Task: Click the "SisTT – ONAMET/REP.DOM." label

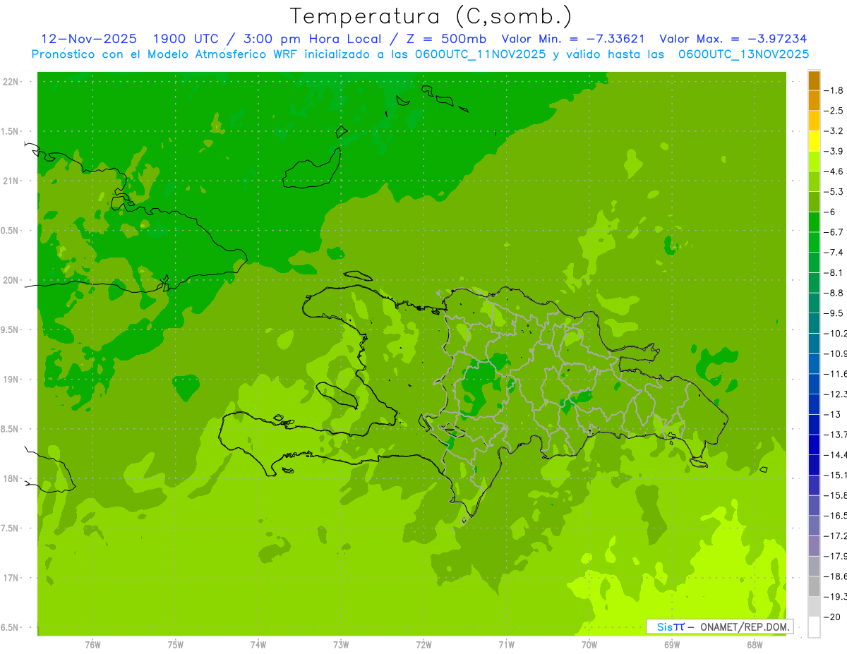Action: click(x=720, y=626)
